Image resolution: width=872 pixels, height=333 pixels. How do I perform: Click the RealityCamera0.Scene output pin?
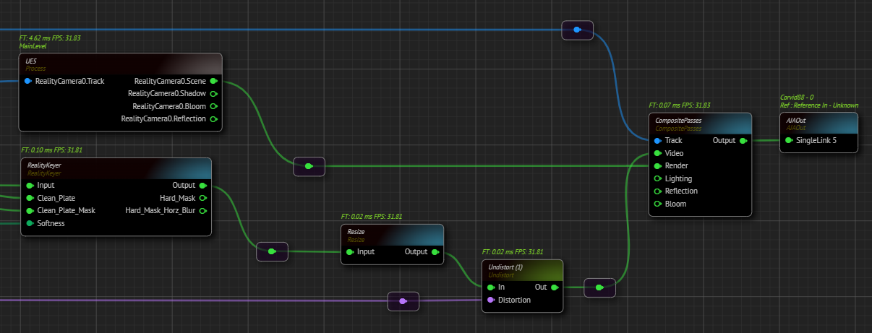point(213,81)
